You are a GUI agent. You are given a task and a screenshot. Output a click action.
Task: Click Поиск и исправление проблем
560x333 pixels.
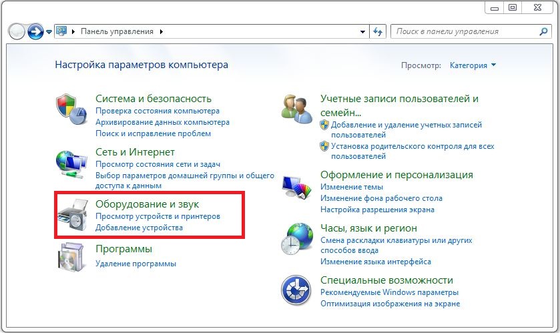click(153, 133)
